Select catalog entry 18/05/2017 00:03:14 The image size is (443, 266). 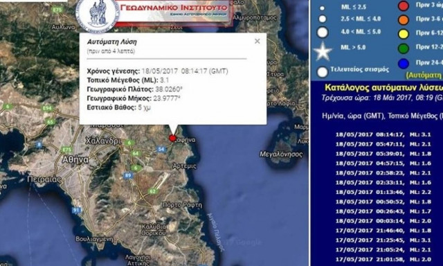[x=383, y=221]
